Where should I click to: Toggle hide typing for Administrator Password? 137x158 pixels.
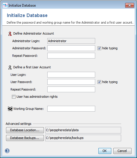[99, 48]
